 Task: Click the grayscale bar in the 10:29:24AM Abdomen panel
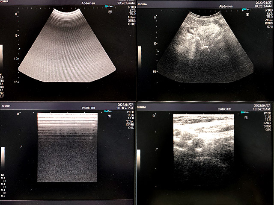click(140, 57)
